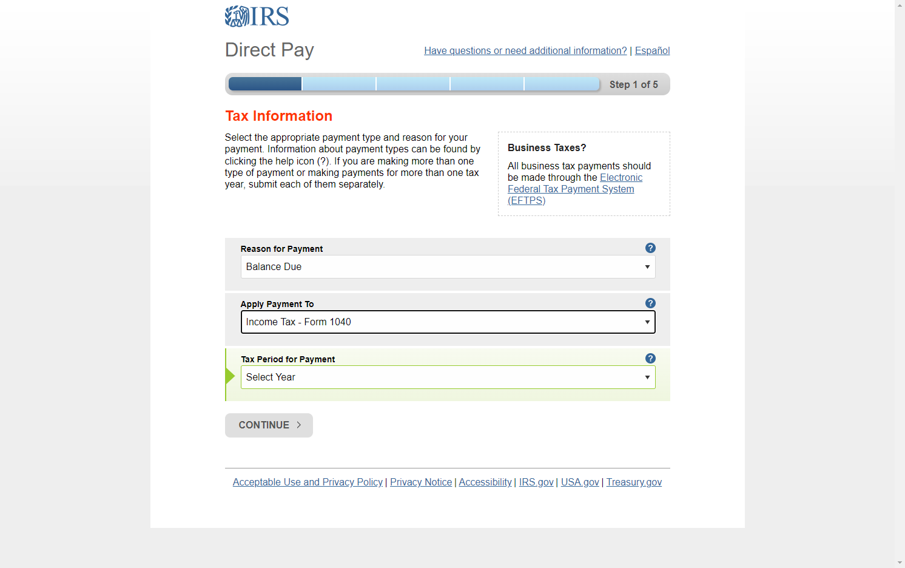The height and width of the screenshot is (568, 905).
Task: Click the 'Step 1 of 5' text
Action: 633,85
